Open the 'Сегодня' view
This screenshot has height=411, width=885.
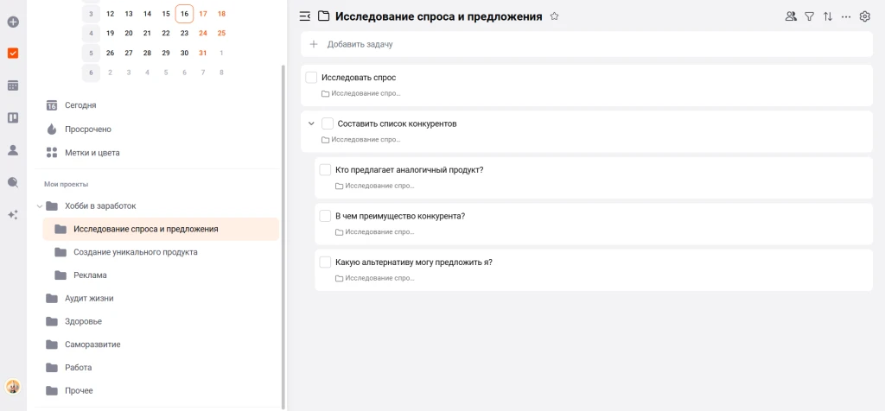coord(80,105)
